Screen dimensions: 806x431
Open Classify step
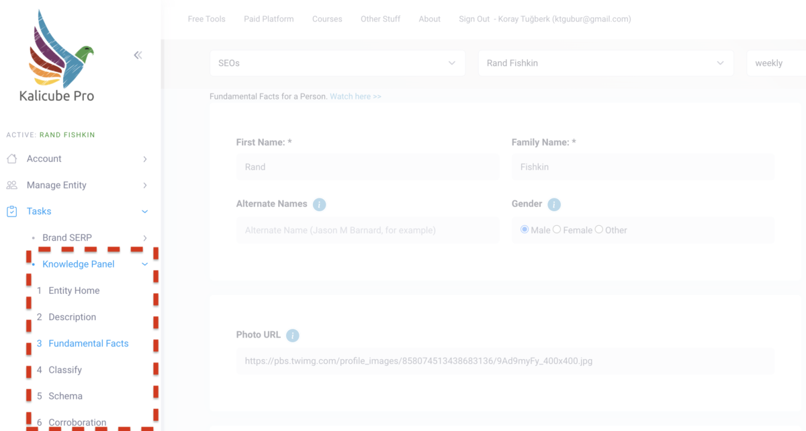point(65,370)
